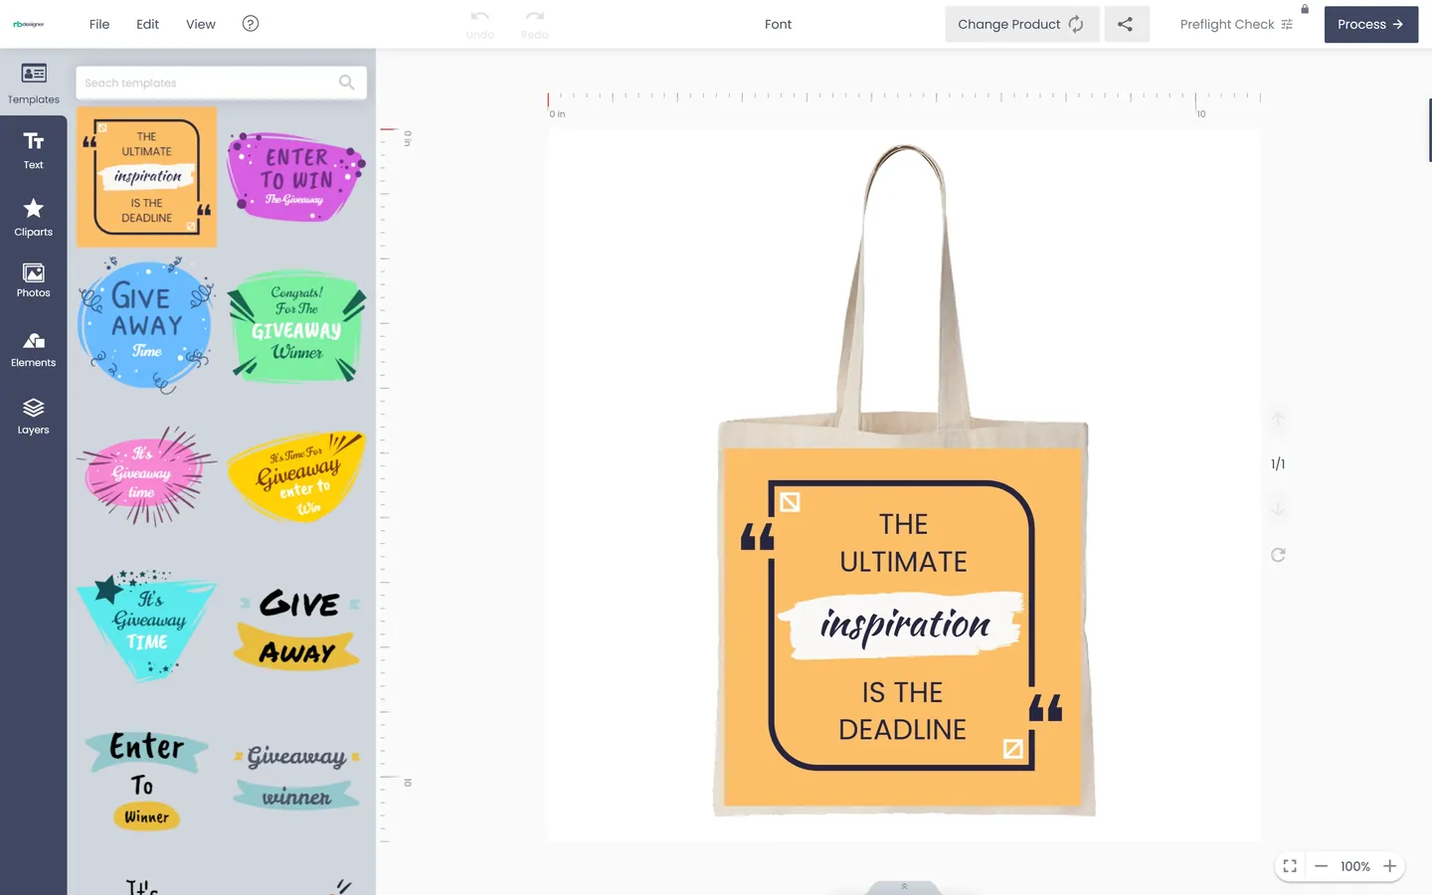The height and width of the screenshot is (895, 1432).
Task: Select the blue 'Give Away Time' template
Action: pos(146,325)
